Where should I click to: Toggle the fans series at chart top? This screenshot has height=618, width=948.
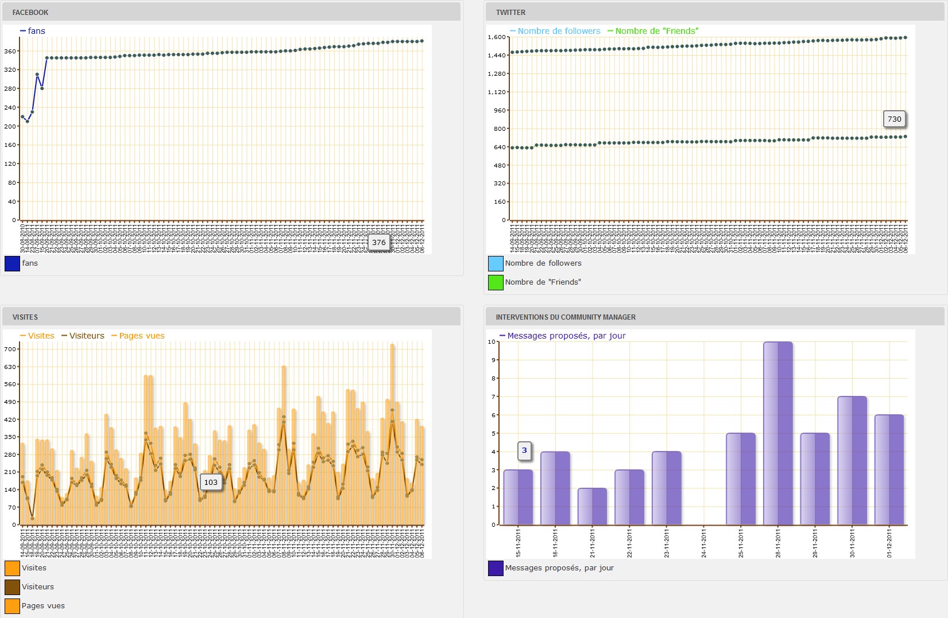point(33,31)
